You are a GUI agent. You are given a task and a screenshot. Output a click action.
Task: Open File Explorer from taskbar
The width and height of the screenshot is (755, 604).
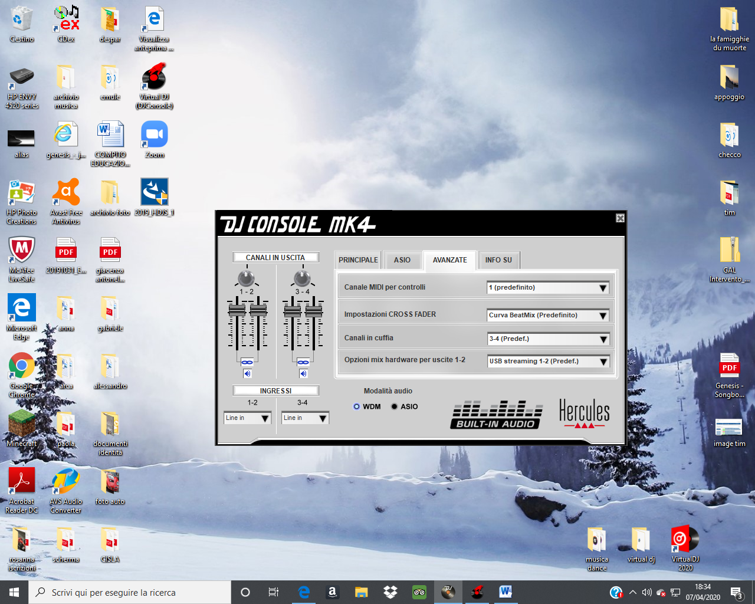[x=361, y=592]
